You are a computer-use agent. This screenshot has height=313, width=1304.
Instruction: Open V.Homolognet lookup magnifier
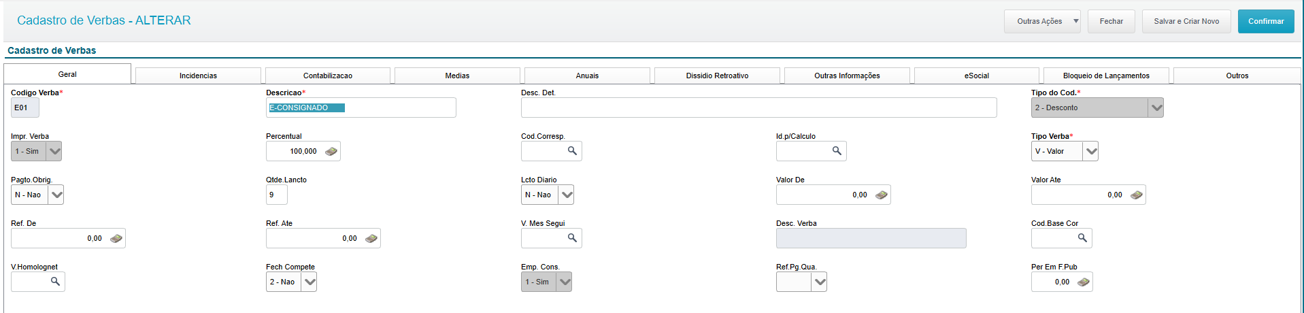tap(55, 282)
